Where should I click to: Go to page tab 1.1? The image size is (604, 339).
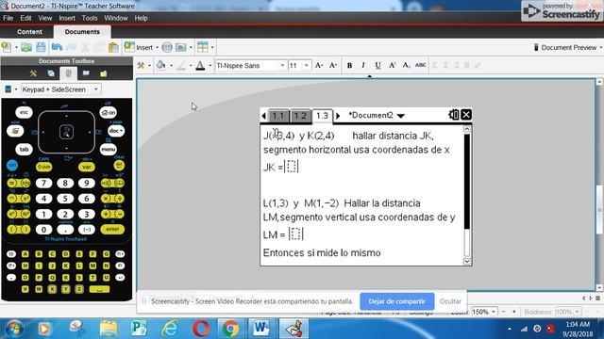[x=278, y=116]
